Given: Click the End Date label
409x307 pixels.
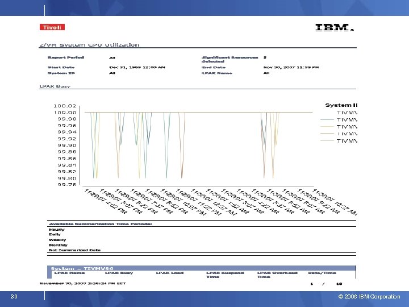Looking at the screenshot, I should point(214,67).
